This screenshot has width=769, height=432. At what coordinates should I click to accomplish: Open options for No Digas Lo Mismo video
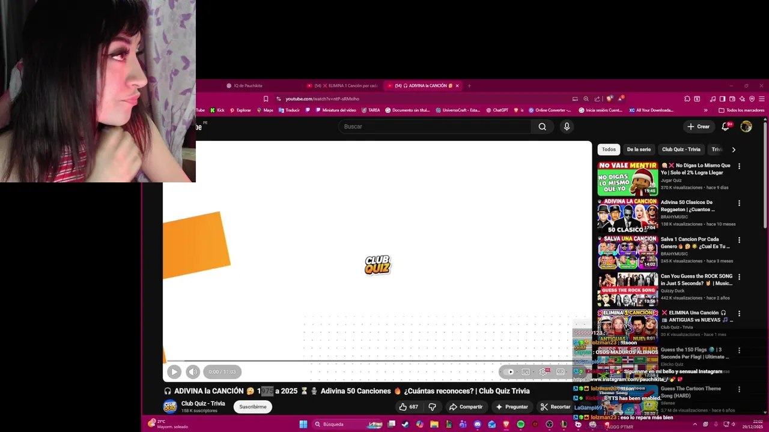[739, 166]
